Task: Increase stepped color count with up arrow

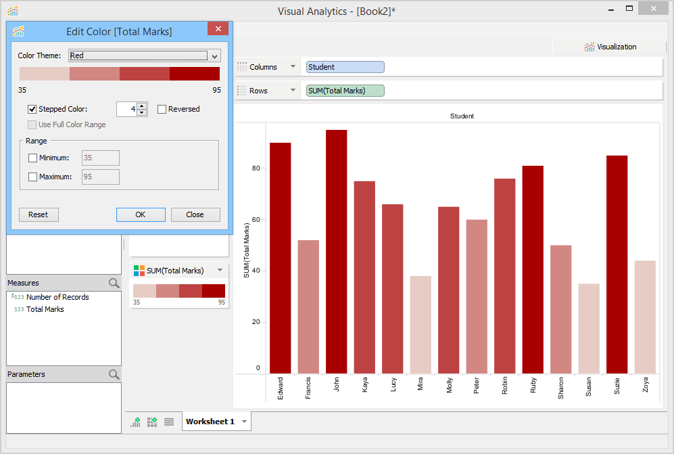Action: pyautogui.click(x=142, y=106)
